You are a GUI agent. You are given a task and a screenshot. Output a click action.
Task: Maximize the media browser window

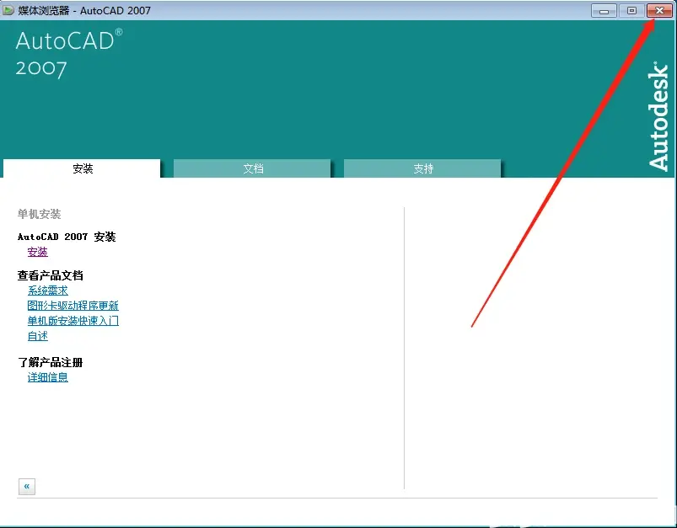[x=631, y=10]
